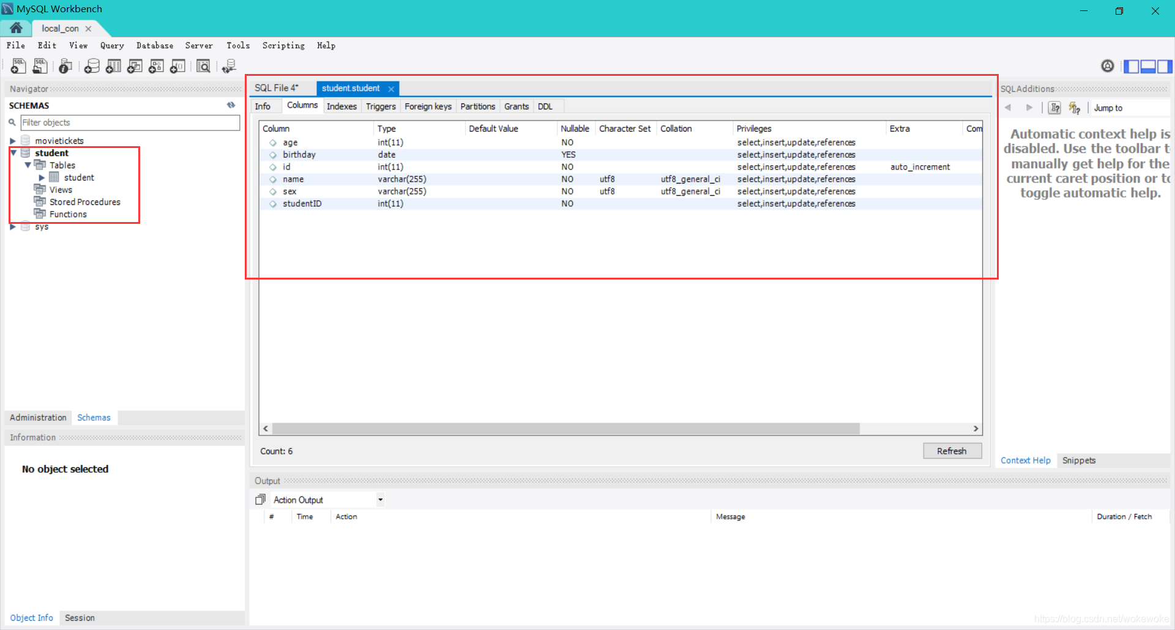
Task: Click the copy icon beside Action Output
Action: click(x=261, y=500)
